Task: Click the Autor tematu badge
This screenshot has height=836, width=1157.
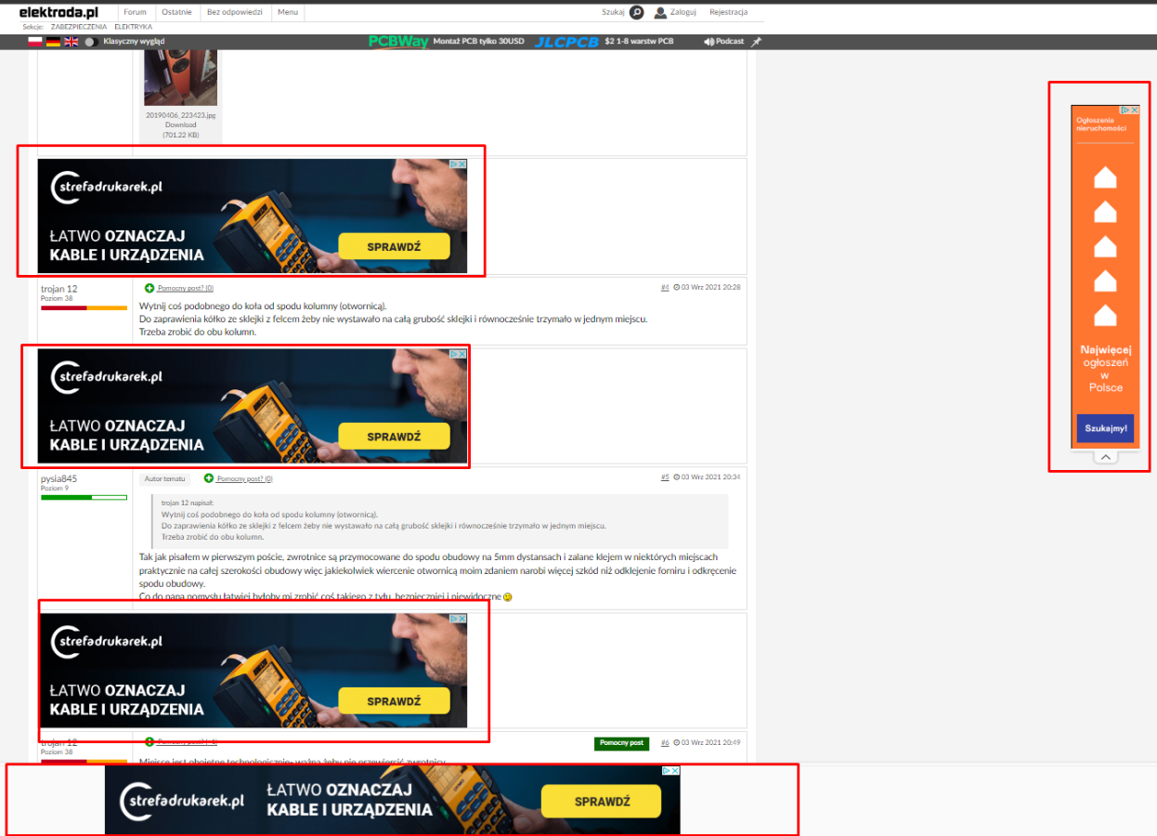Action: (167, 479)
